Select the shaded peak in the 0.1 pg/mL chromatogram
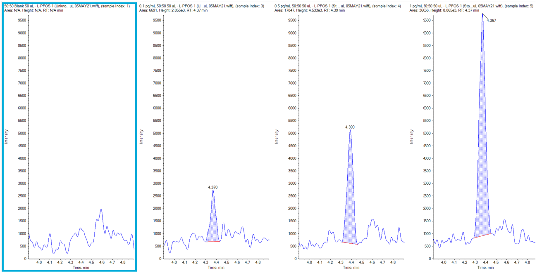The image size is (542, 273). click(x=213, y=223)
